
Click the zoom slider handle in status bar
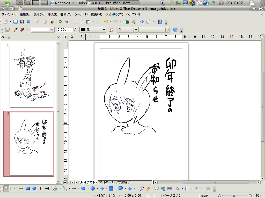tap(234, 196)
